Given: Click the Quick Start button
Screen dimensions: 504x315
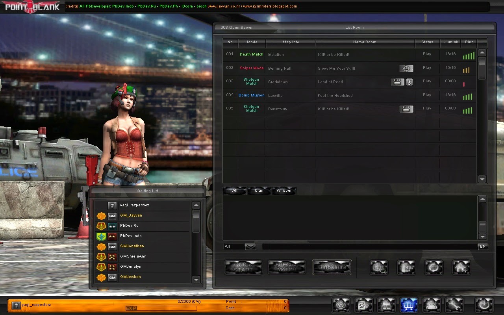Looking at the screenshot, I should 243,267.
